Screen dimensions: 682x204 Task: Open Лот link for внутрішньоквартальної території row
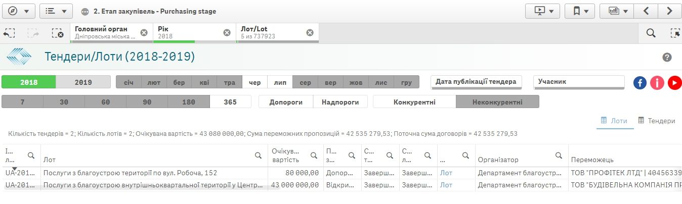pos(446,185)
